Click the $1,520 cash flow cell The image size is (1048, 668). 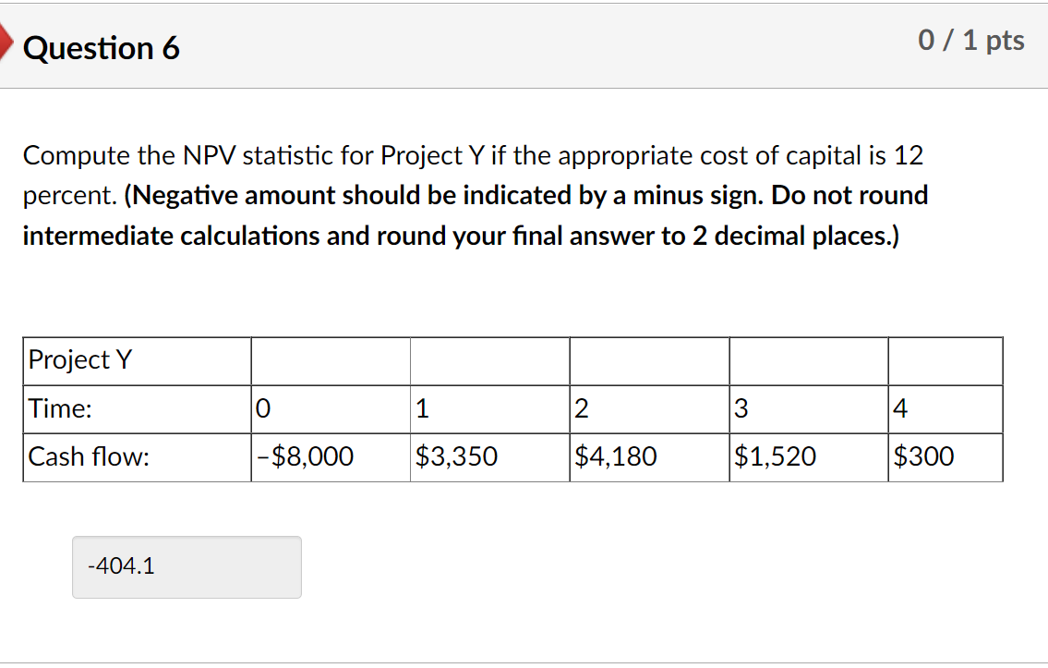[x=776, y=456]
